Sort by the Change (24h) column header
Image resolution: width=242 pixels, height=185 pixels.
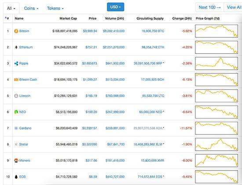182,18
